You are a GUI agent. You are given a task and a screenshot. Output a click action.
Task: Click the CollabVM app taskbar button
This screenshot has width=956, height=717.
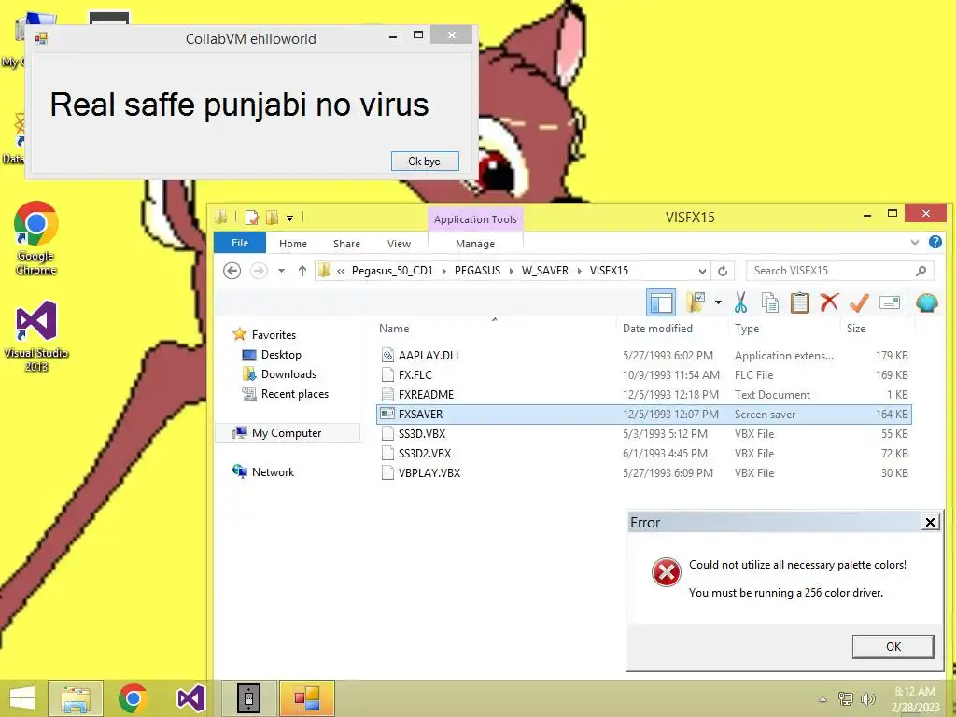[306, 698]
